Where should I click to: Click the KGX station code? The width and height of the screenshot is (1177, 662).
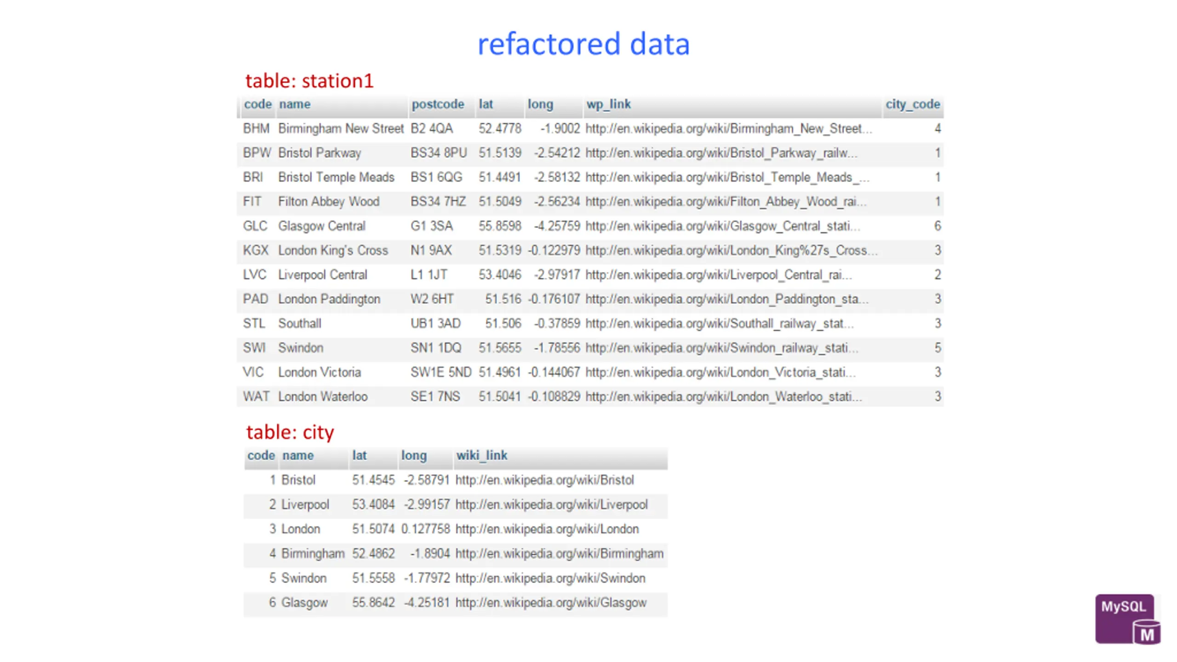[255, 250]
